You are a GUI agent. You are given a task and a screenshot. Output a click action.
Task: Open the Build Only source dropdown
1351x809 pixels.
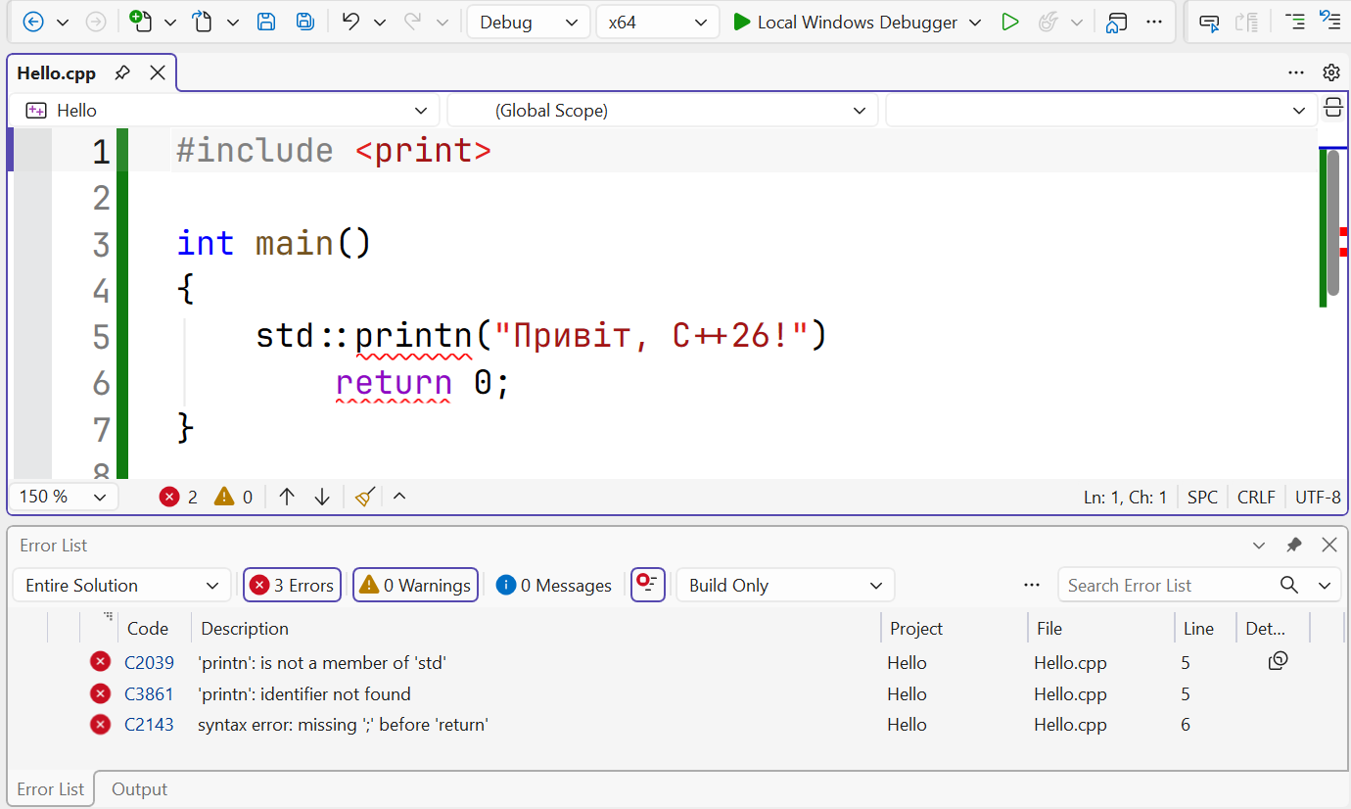click(x=785, y=585)
